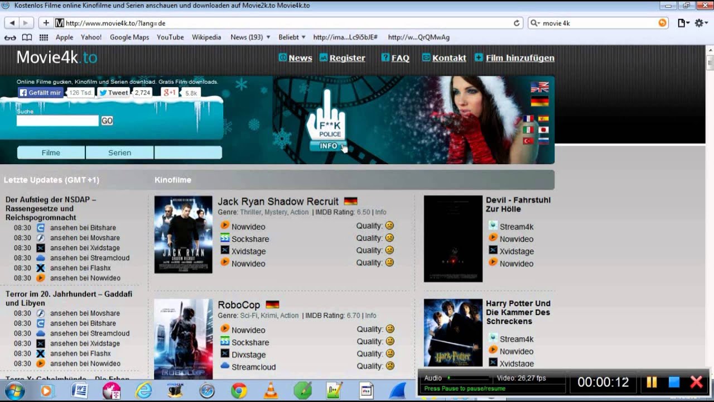
Task: Focus the Suche search text field
Action: (57, 121)
